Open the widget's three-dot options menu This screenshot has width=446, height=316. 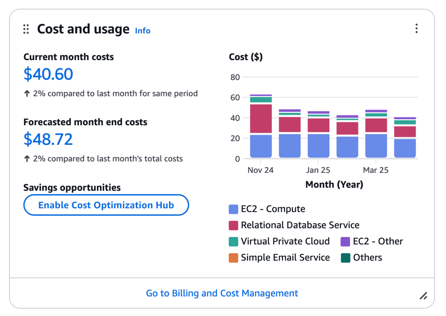coord(417,29)
